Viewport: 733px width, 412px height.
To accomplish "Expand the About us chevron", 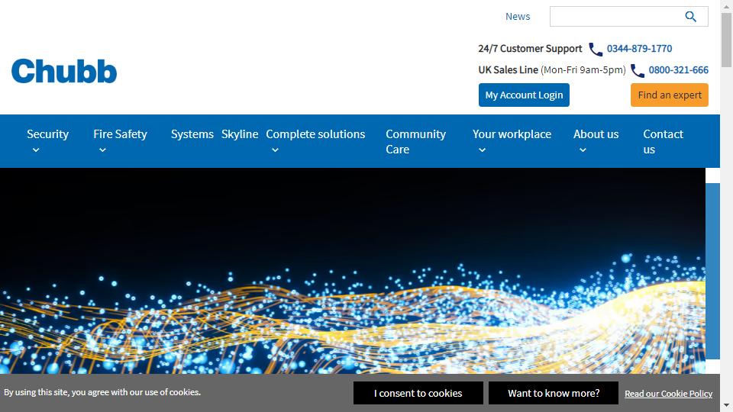I will coord(583,150).
